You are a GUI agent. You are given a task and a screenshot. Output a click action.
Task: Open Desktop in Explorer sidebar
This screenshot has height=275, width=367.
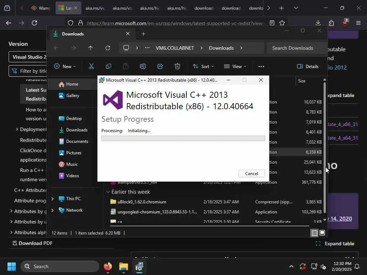[x=74, y=118]
